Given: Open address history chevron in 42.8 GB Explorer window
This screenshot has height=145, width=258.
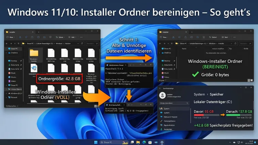Looking at the screenshot, I should [x=78, y=44].
